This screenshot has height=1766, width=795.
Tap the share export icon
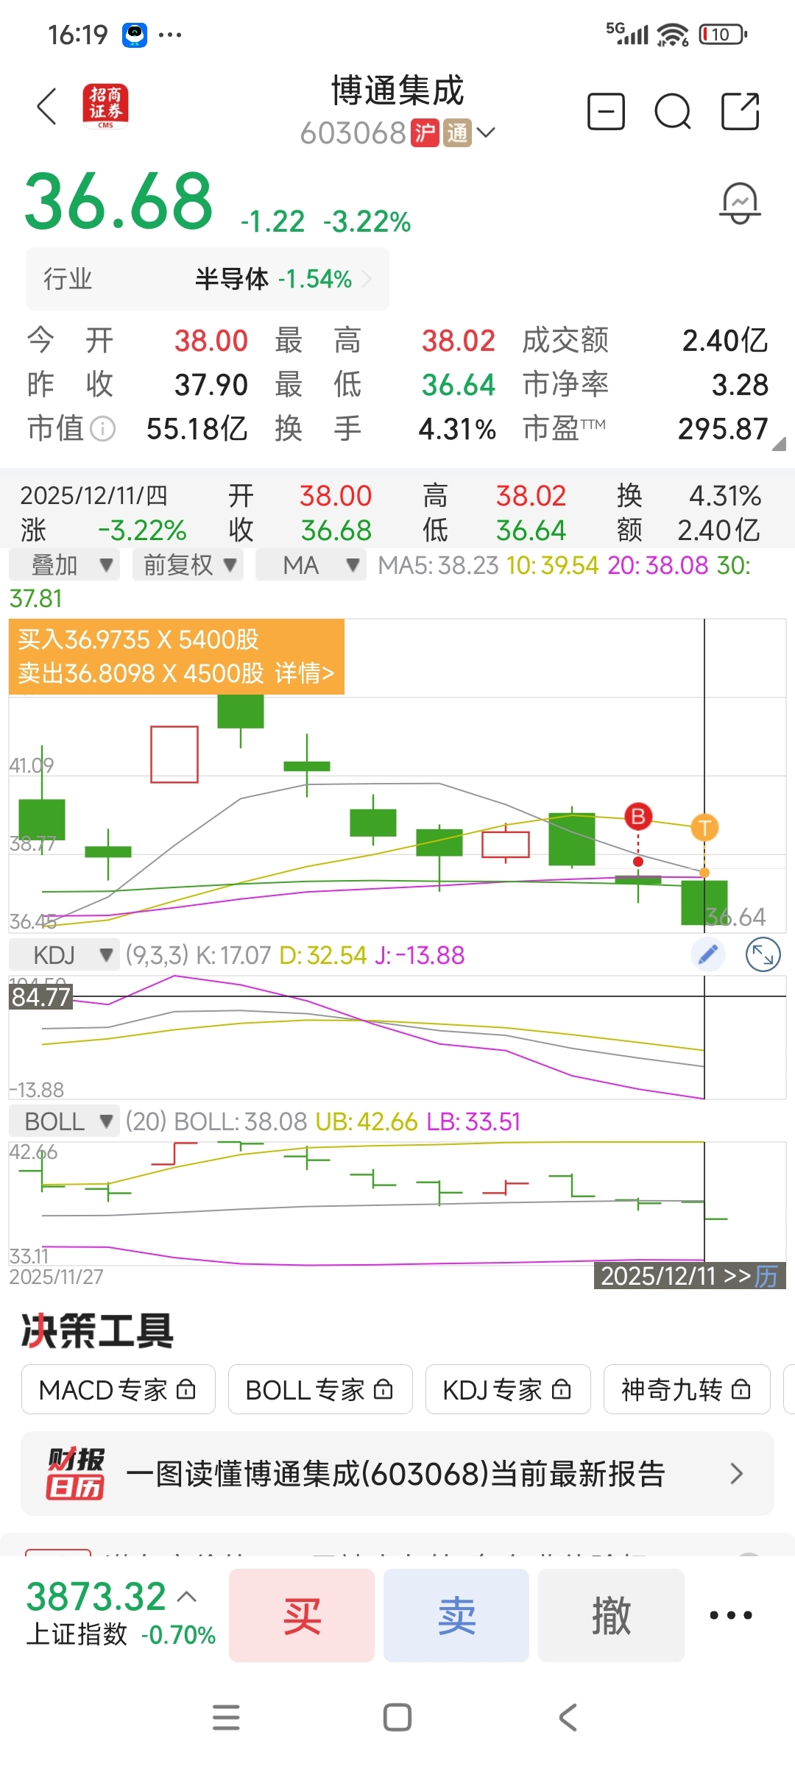click(740, 111)
